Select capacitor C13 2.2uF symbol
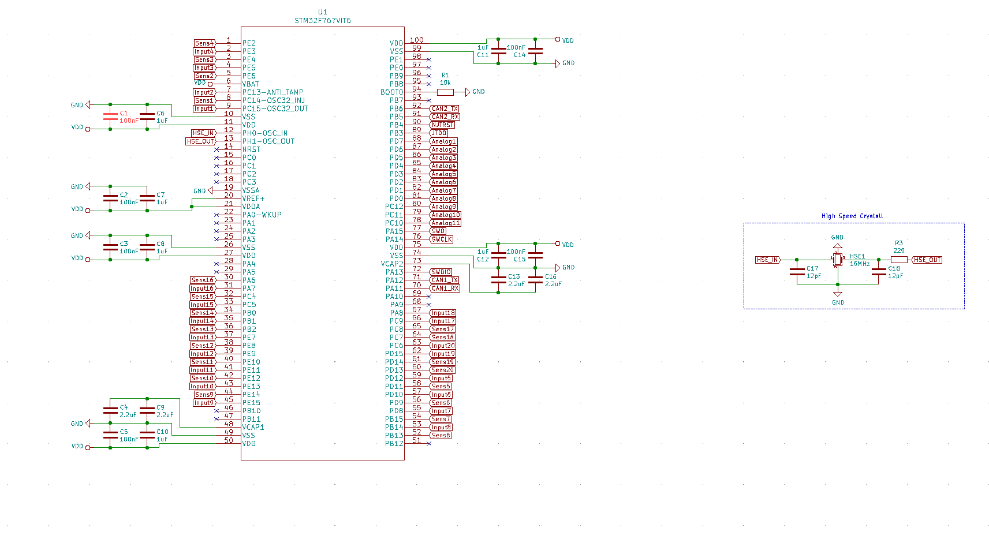 [498, 280]
